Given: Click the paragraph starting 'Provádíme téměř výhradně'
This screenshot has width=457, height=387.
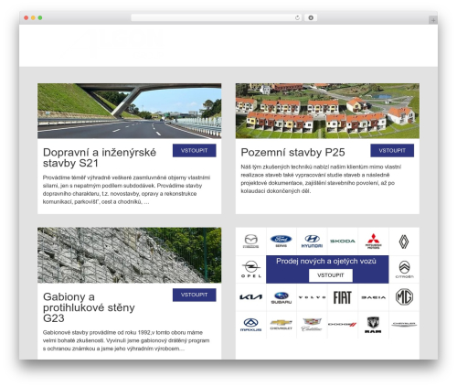Looking at the screenshot, I should (x=126, y=189).
